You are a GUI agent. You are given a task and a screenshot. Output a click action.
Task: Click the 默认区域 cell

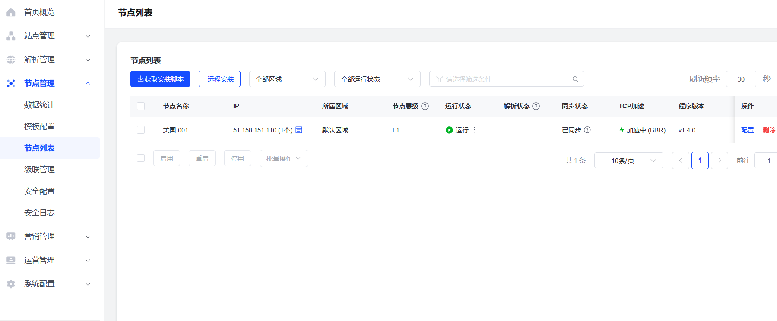(x=335, y=130)
